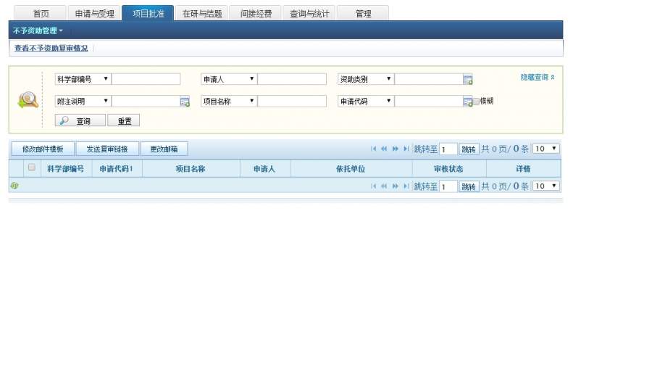Expand the 不予资助管理 menu
The image size is (652, 367).
coord(38,30)
